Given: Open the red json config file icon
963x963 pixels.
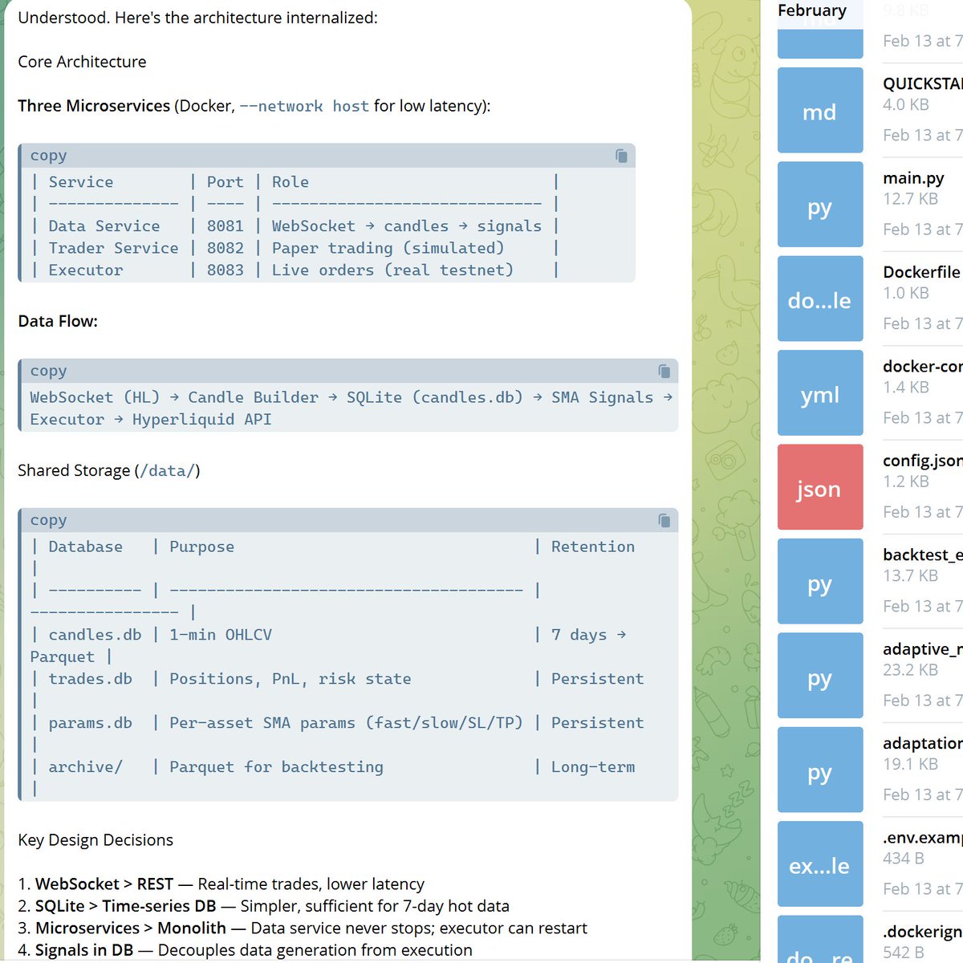Looking at the screenshot, I should 820,487.
